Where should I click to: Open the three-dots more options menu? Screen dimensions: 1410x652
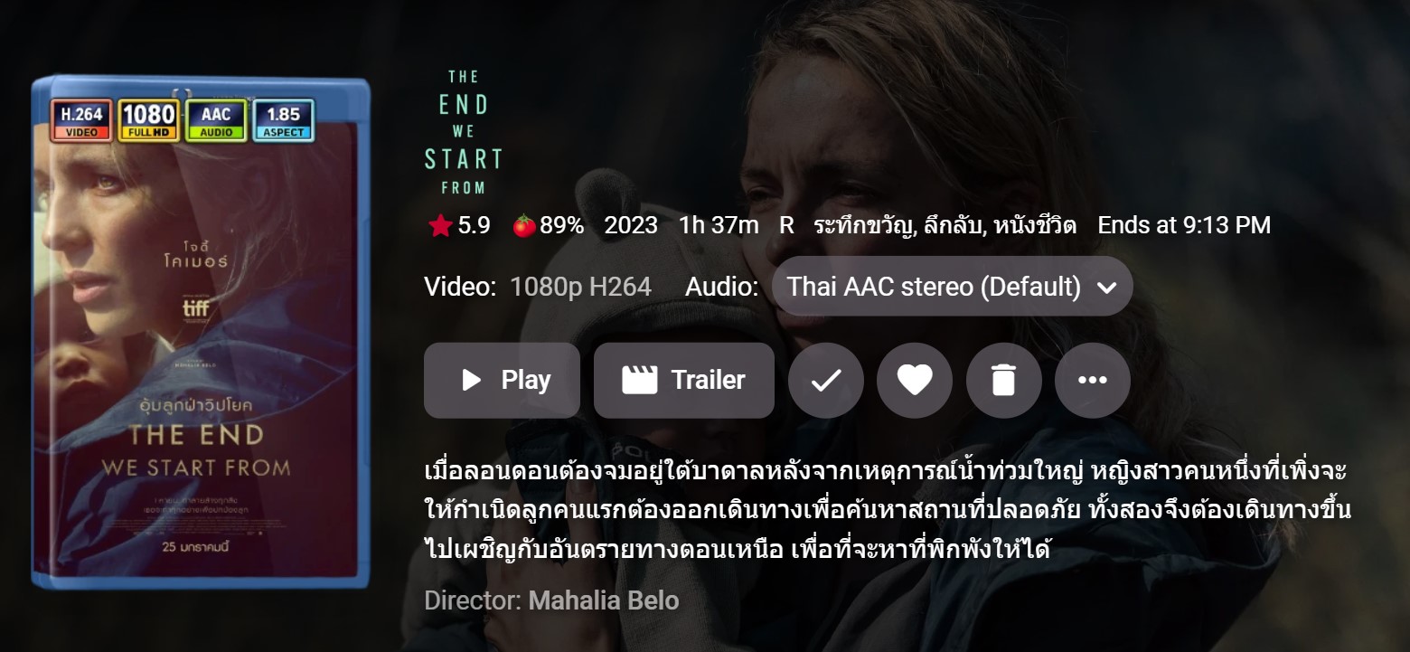coord(1093,381)
